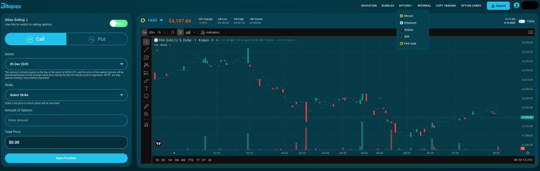Select the chart patterns tool

coord(146,65)
